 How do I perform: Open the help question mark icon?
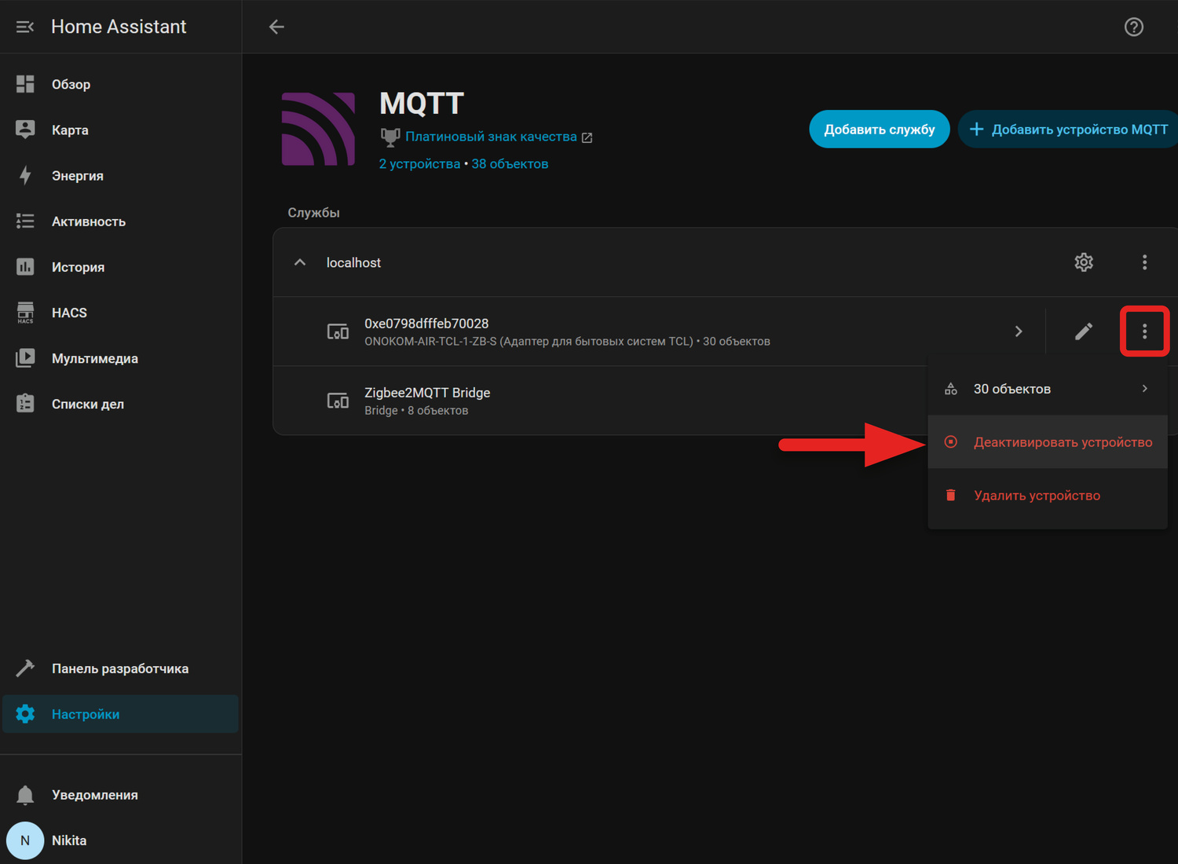1133,27
